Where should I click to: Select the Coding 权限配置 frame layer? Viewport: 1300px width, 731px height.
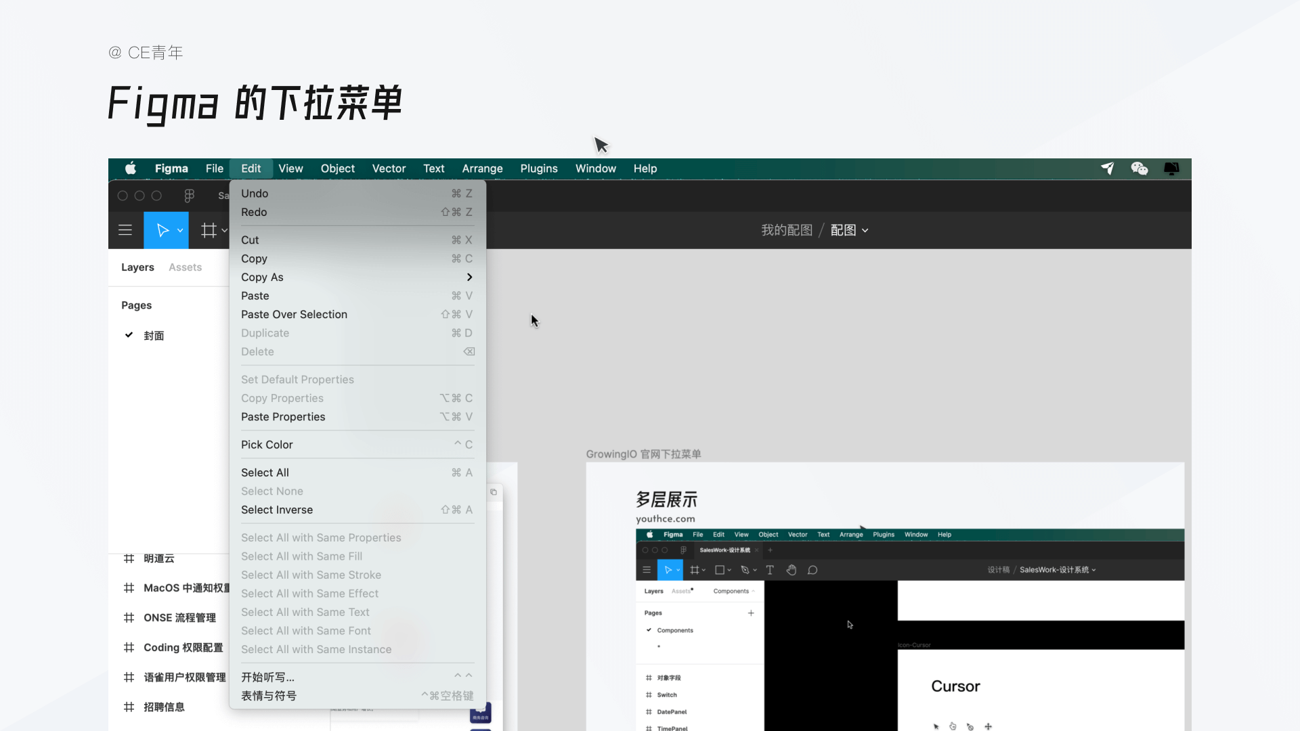183,648
